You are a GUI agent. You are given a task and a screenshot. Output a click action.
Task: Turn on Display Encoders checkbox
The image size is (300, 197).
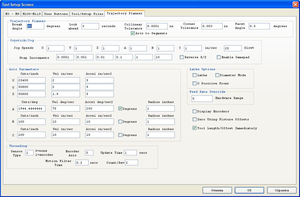194,111
